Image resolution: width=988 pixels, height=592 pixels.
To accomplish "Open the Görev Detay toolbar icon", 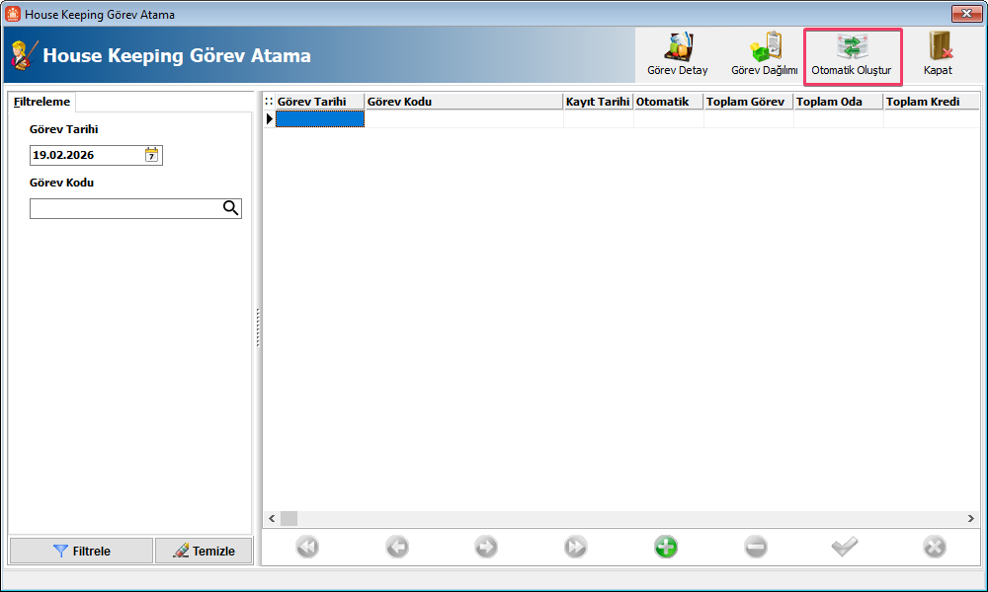I will 678,55.
